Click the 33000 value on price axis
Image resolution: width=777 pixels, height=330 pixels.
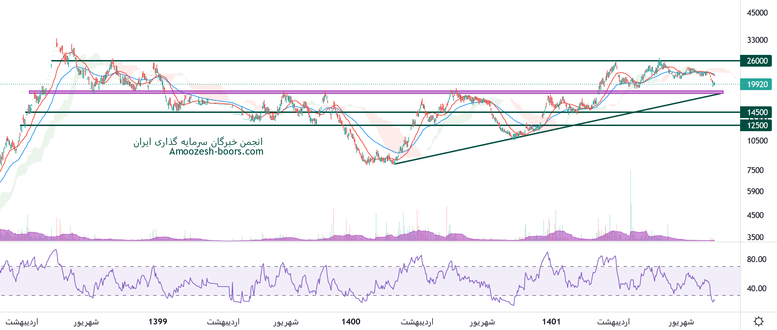(757, 40)
